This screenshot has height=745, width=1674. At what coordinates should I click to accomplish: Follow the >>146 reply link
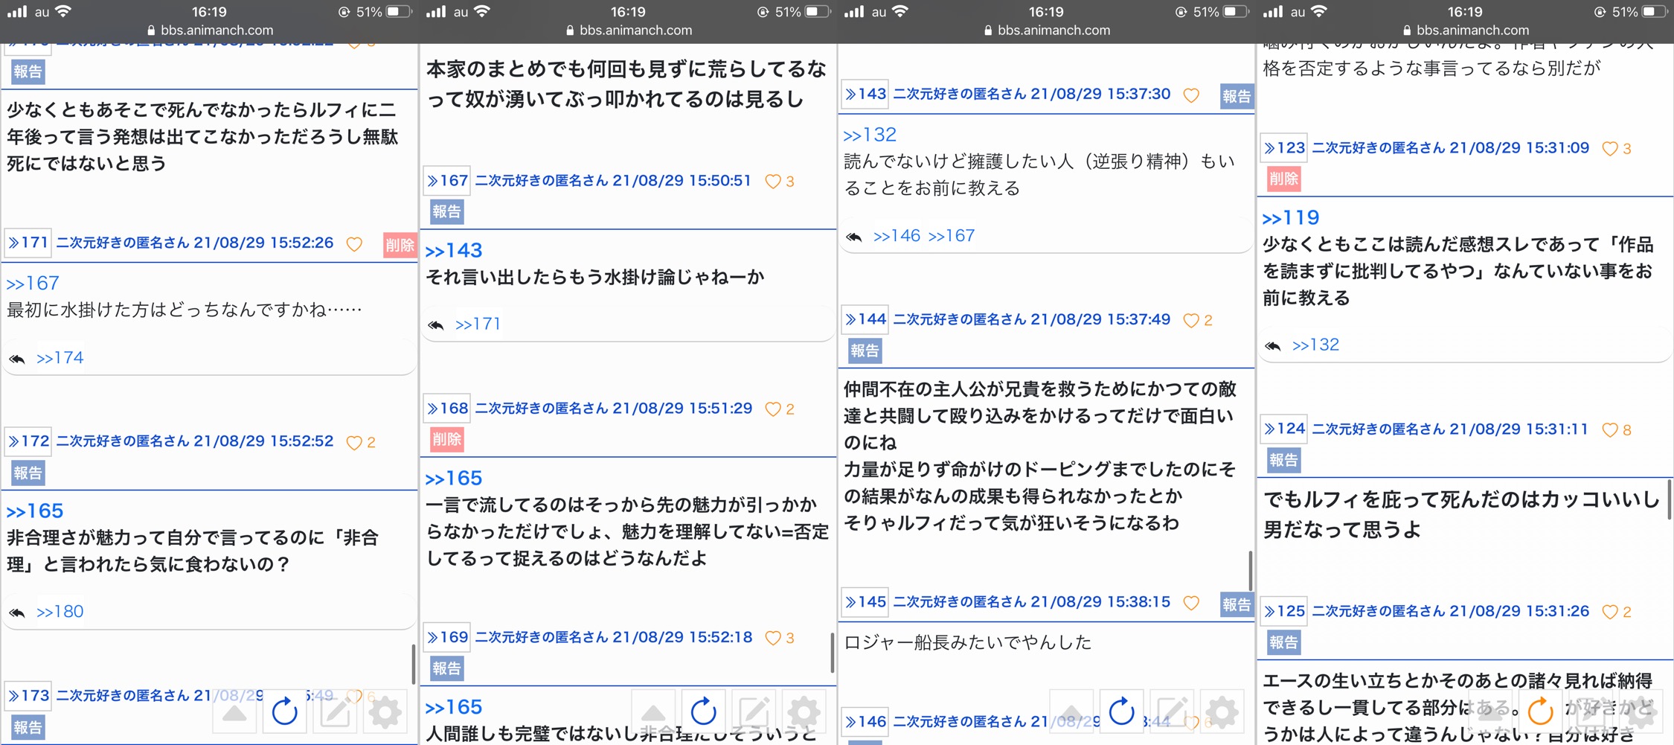tap(897, 236)
